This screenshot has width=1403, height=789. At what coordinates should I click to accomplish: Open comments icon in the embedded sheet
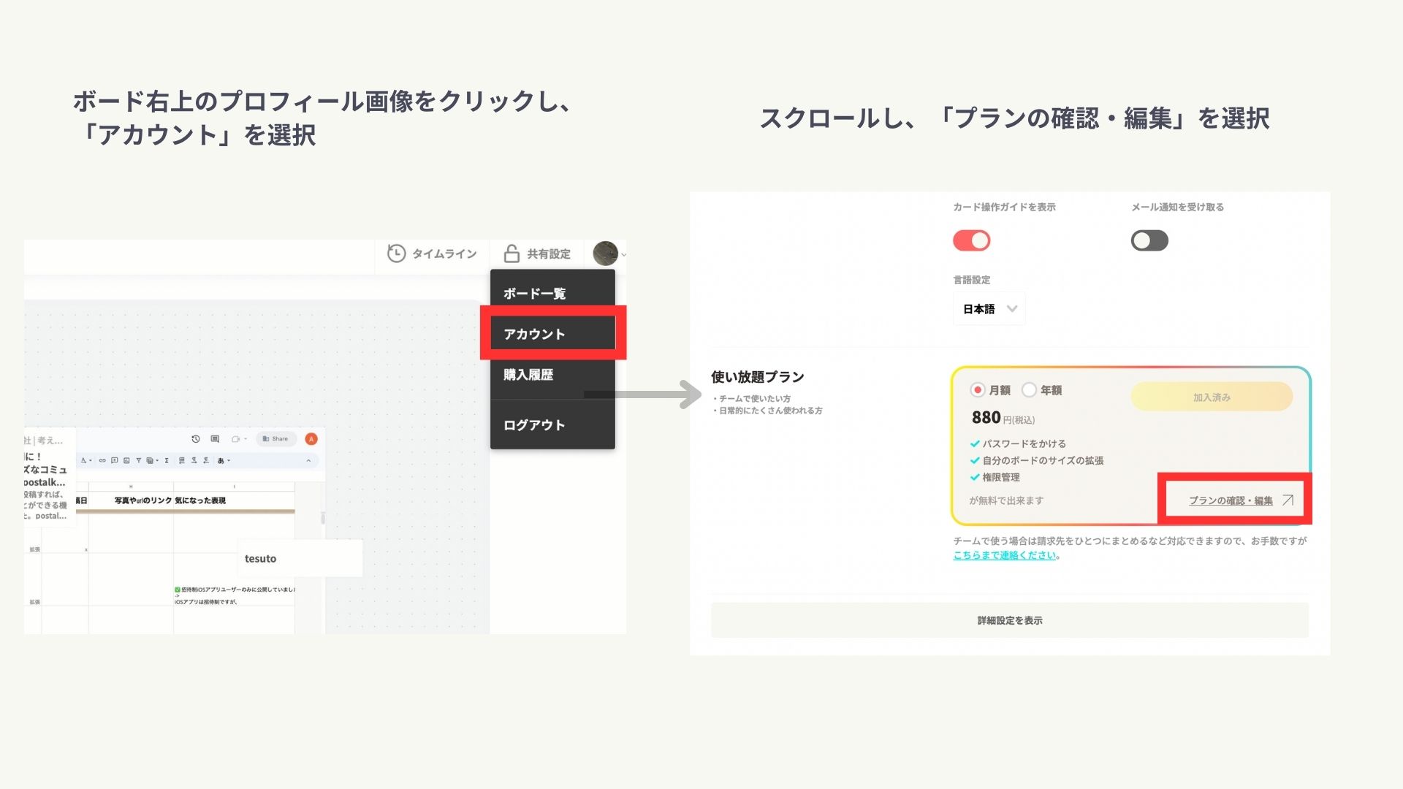point(215,439)
